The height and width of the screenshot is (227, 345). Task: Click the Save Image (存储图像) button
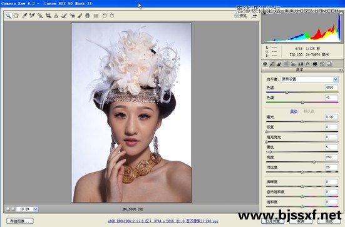pos(20,221)
